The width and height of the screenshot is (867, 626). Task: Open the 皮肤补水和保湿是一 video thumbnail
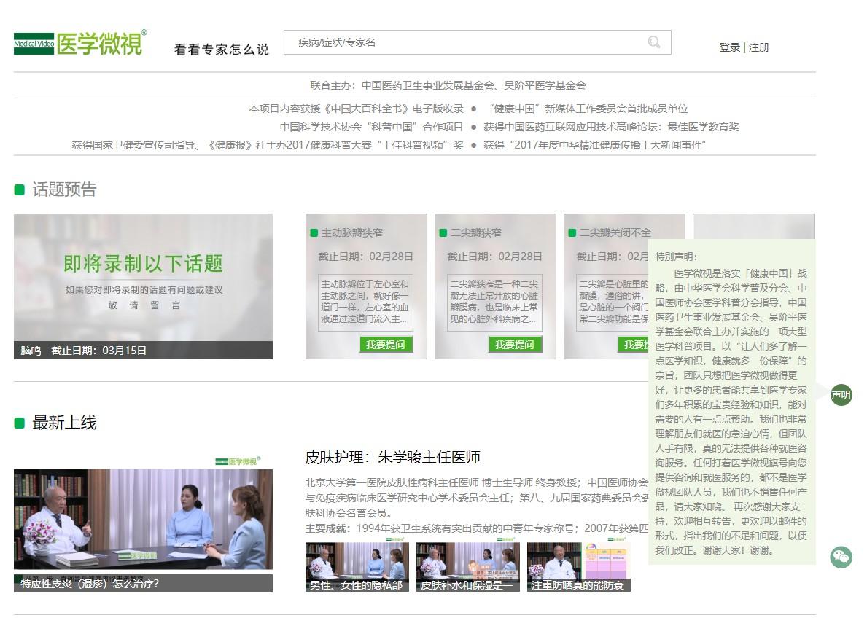[x=467, y=566]
